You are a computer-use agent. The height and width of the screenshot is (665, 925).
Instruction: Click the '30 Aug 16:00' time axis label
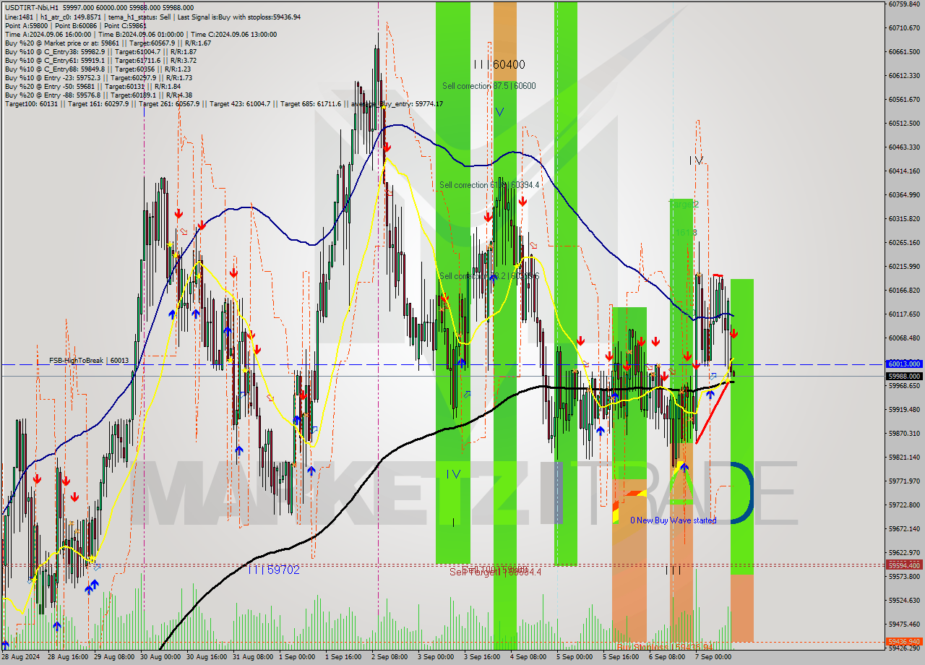click(207, 657)
